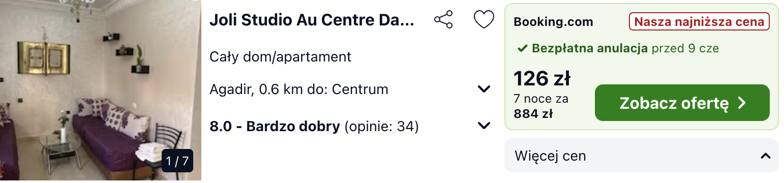The height and width of the screenshot is (183, 784).
Task: Open the Joli Studio Au Centre title
Action: click(312, 21)
